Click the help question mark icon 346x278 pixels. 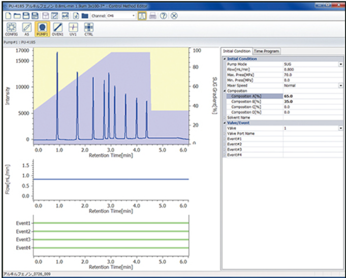pos(164,16)
